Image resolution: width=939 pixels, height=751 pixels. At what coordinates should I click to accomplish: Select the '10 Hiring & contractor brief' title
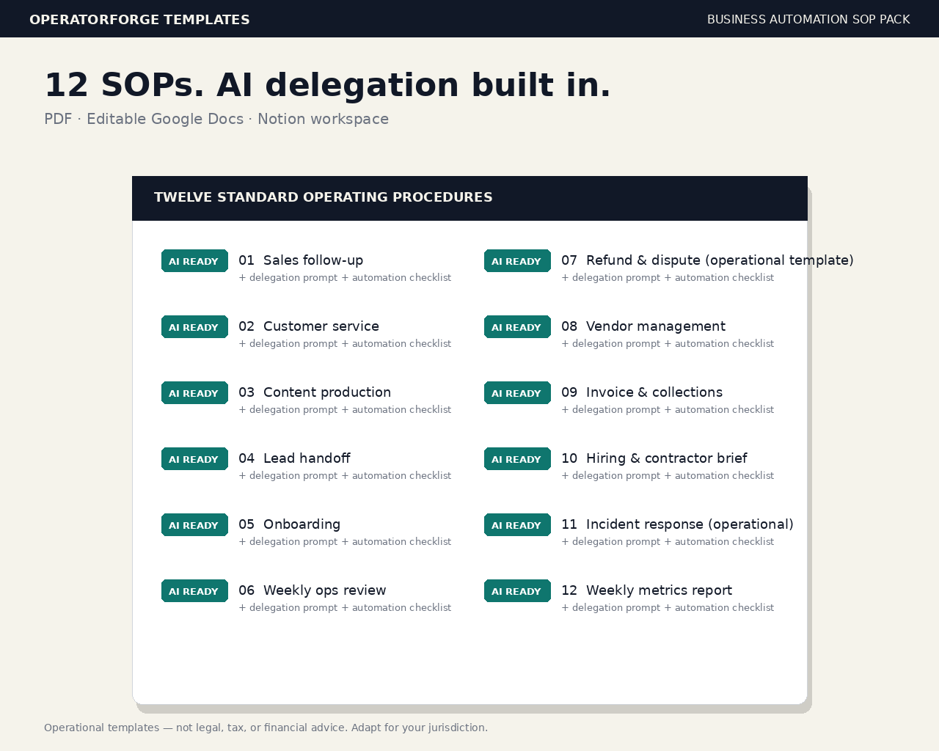[x=654, y=458]
